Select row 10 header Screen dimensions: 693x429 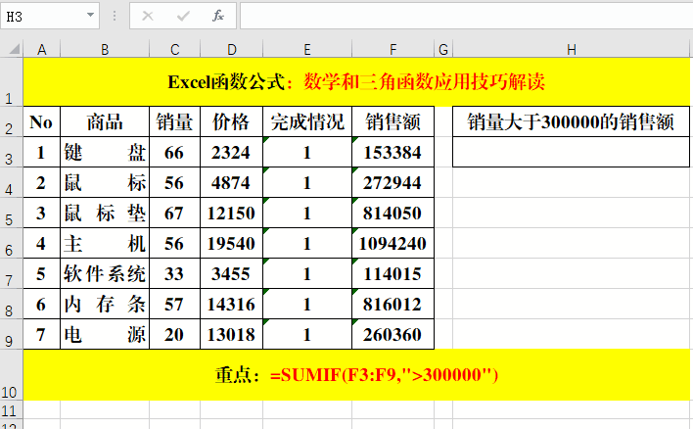[12, 375]
